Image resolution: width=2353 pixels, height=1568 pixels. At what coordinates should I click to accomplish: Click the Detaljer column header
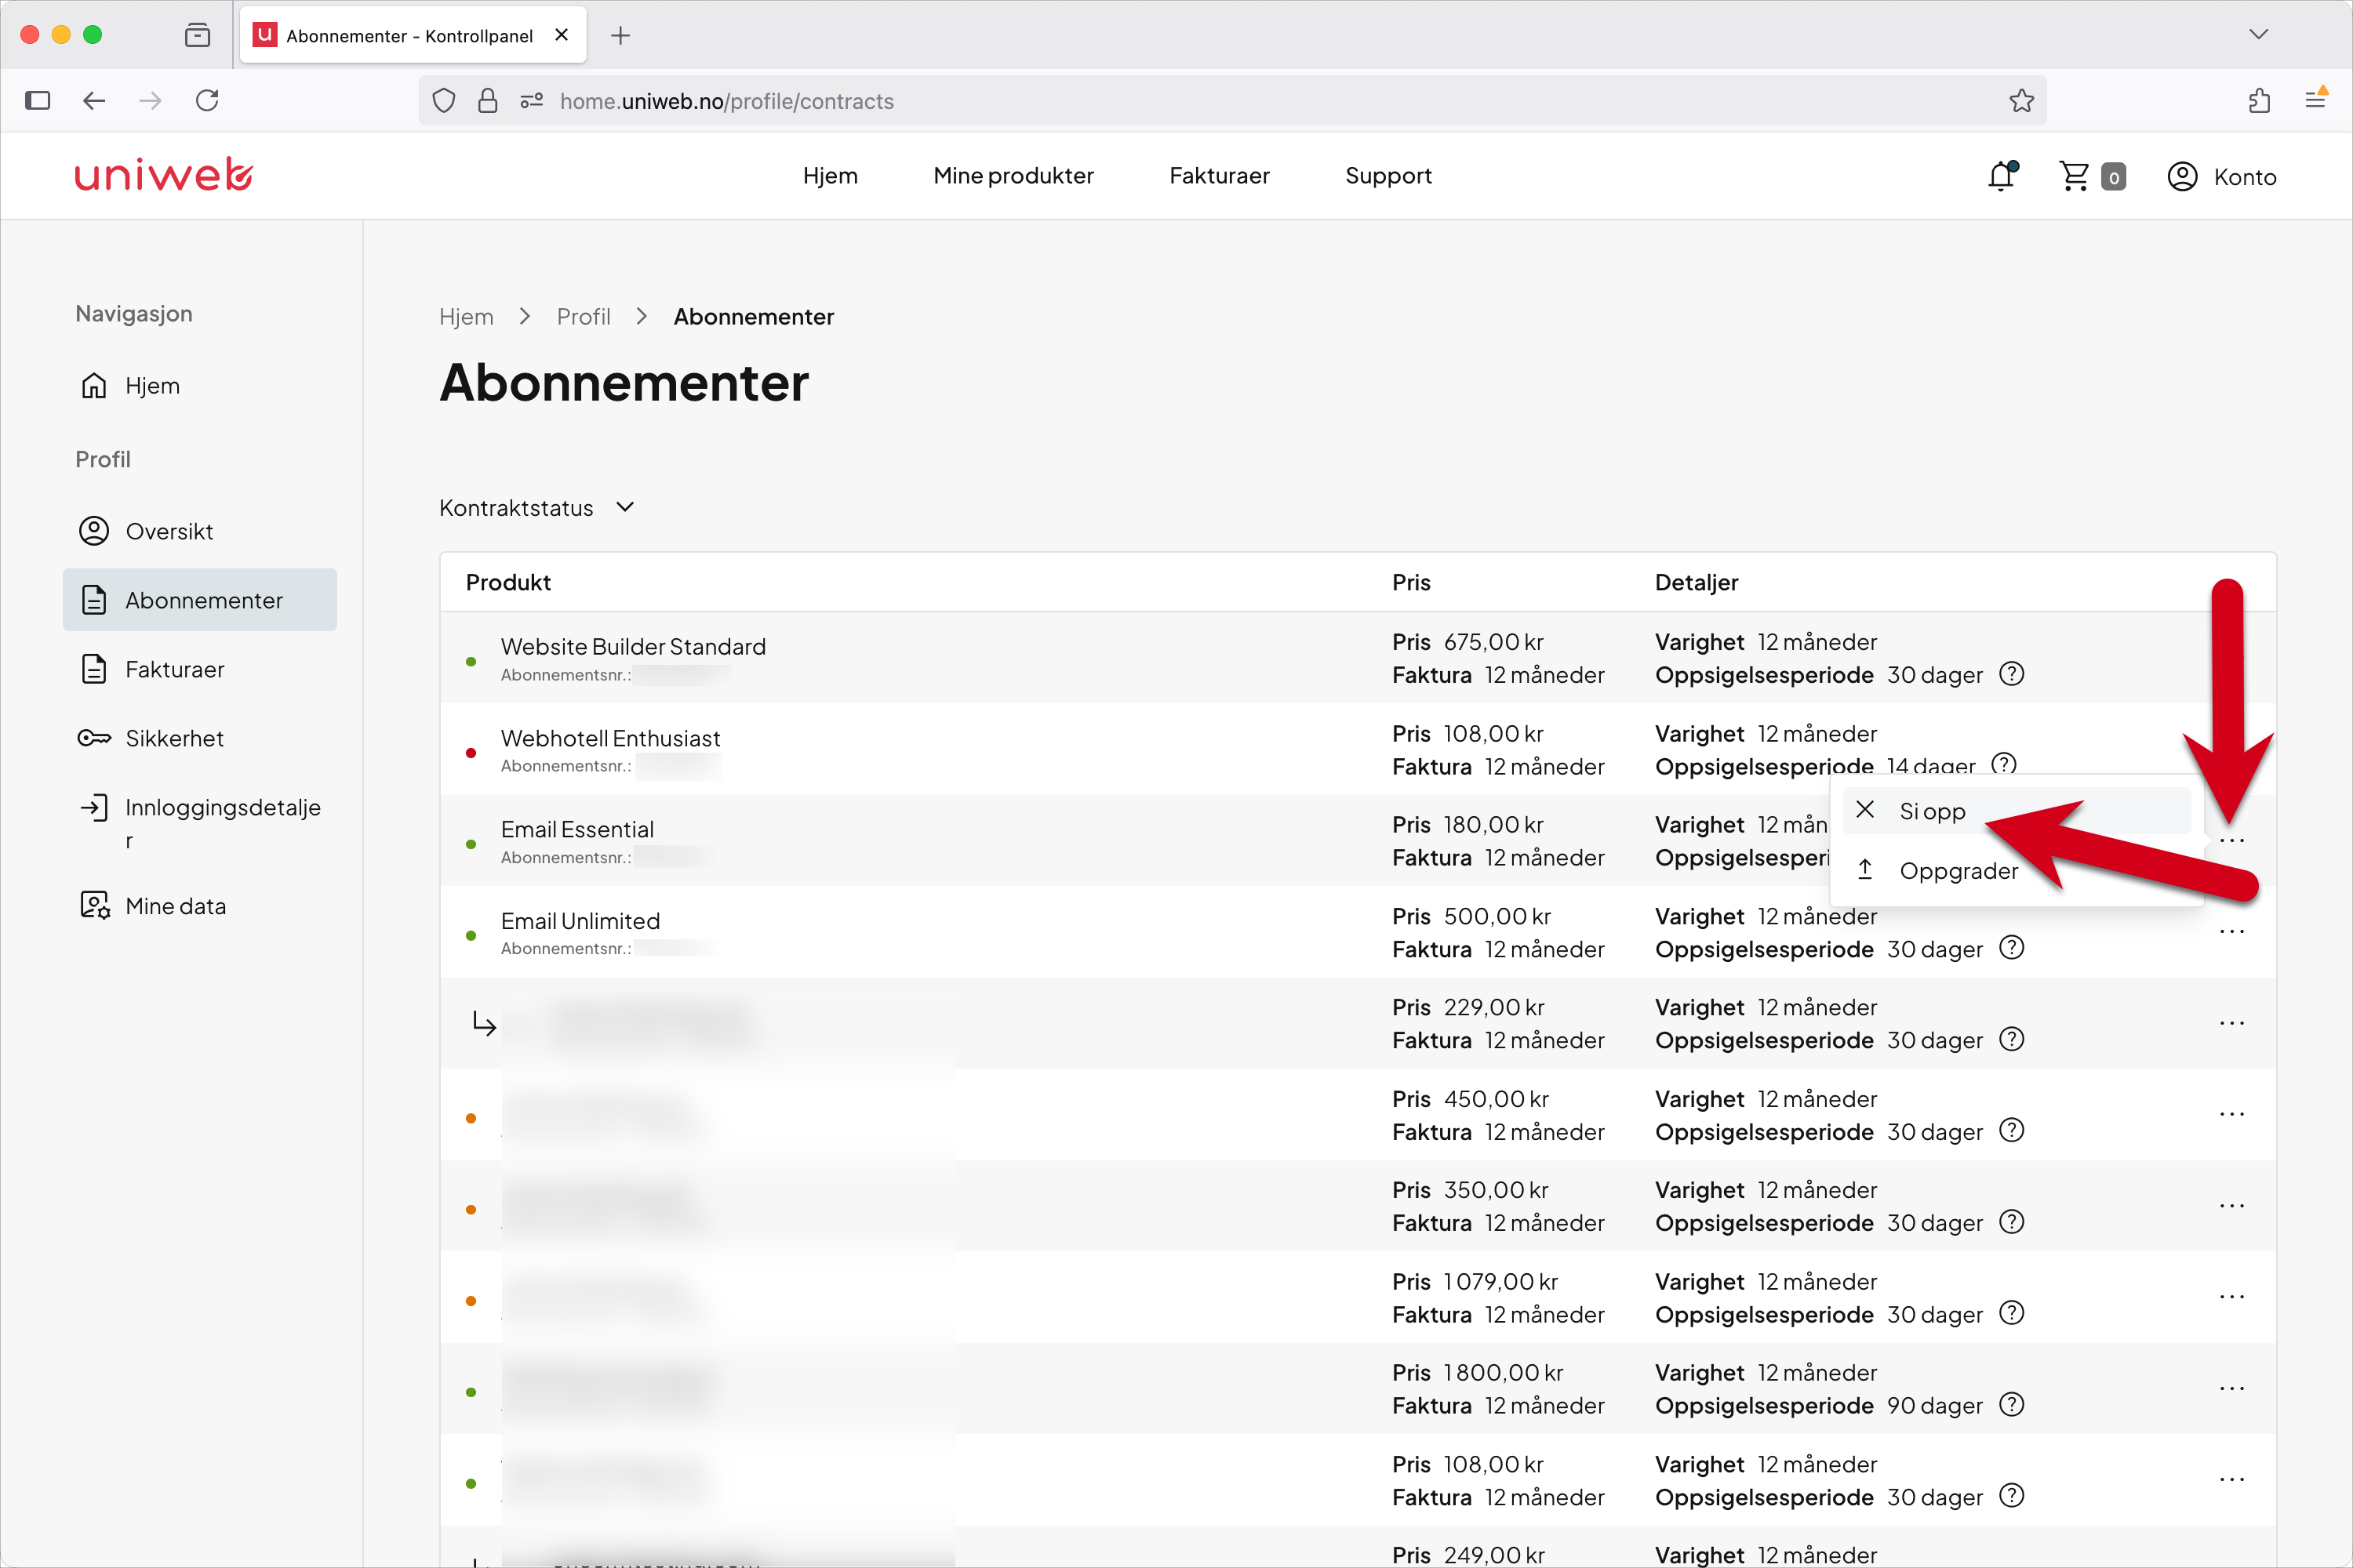[x=1697, y=582]
